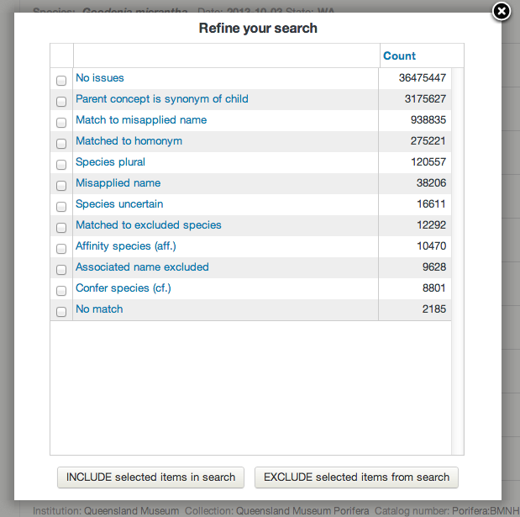Screen dimensions: 520x517
Task: Click INCLUDE selected items in search button
Action: pyautogui.click(x=150, y=477)
